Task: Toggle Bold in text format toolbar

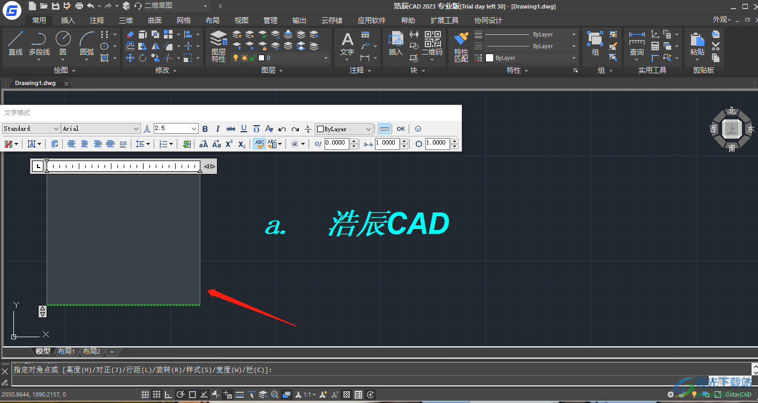Action: 205,129
